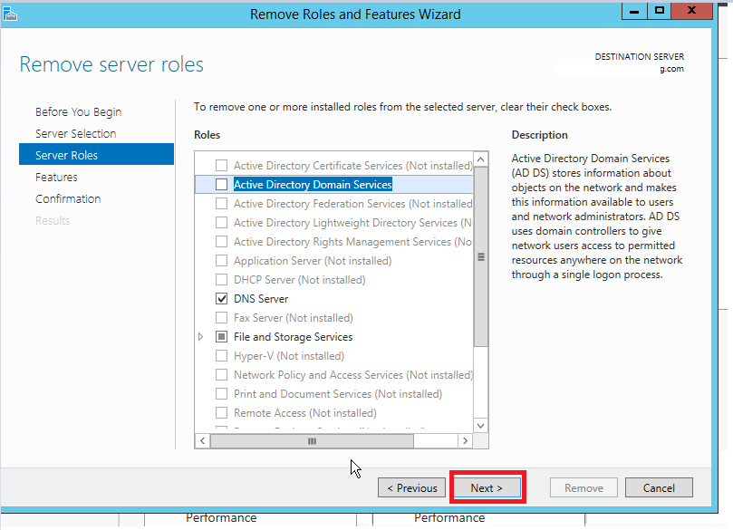
Task: Click the right arrow of the horizontal scrollbar
Action: tap(465, 440)
